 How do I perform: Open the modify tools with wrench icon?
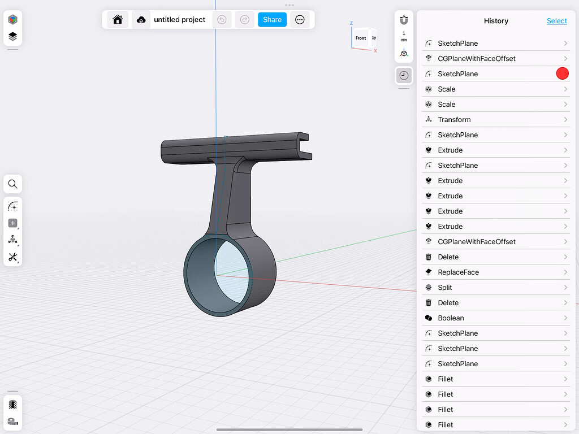coord(12,257)
